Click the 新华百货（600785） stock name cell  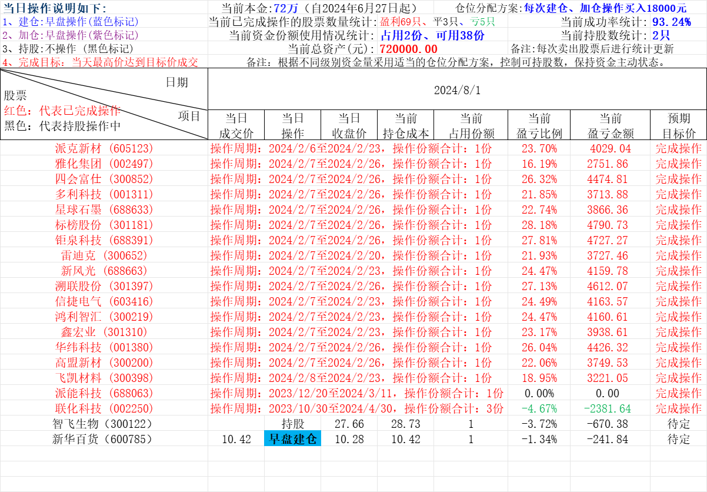click(104, 439)
